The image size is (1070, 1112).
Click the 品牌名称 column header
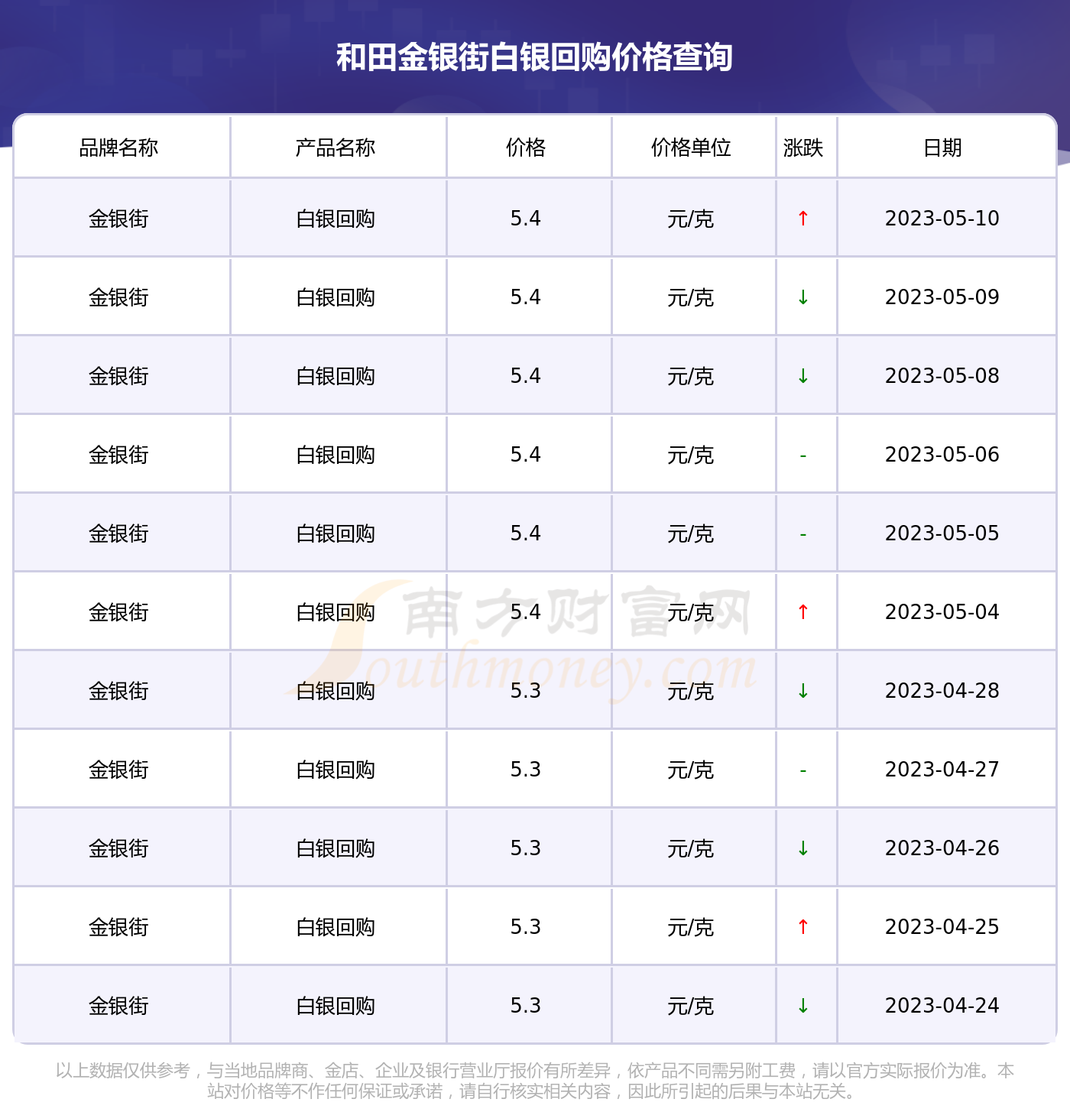118,148
